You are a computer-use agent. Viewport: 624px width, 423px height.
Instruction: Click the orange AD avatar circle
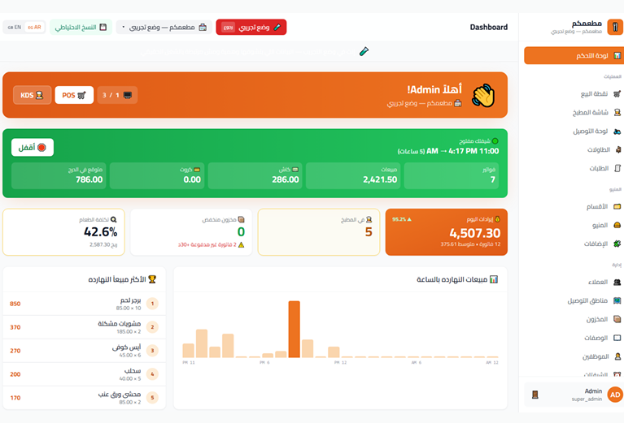[x=615, y=395]
